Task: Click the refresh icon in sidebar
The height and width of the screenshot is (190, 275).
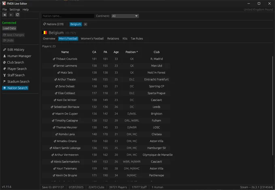Action: coord(17,15)
